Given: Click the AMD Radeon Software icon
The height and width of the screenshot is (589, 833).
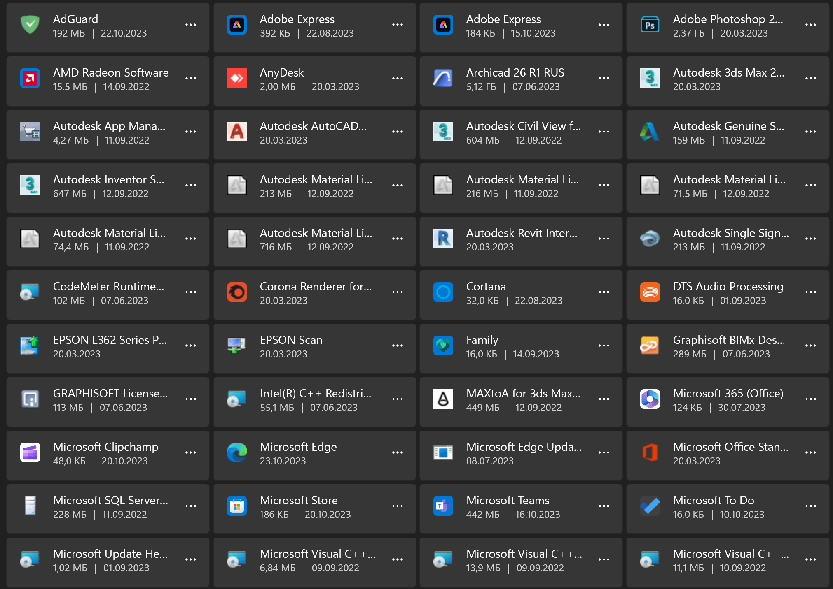Looking at the screenshot, I should pyautogui.click(x=30, y=79).
